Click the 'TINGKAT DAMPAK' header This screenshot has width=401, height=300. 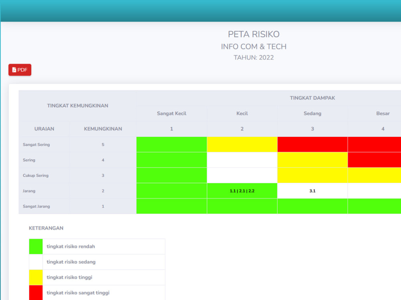pos(312,98)
